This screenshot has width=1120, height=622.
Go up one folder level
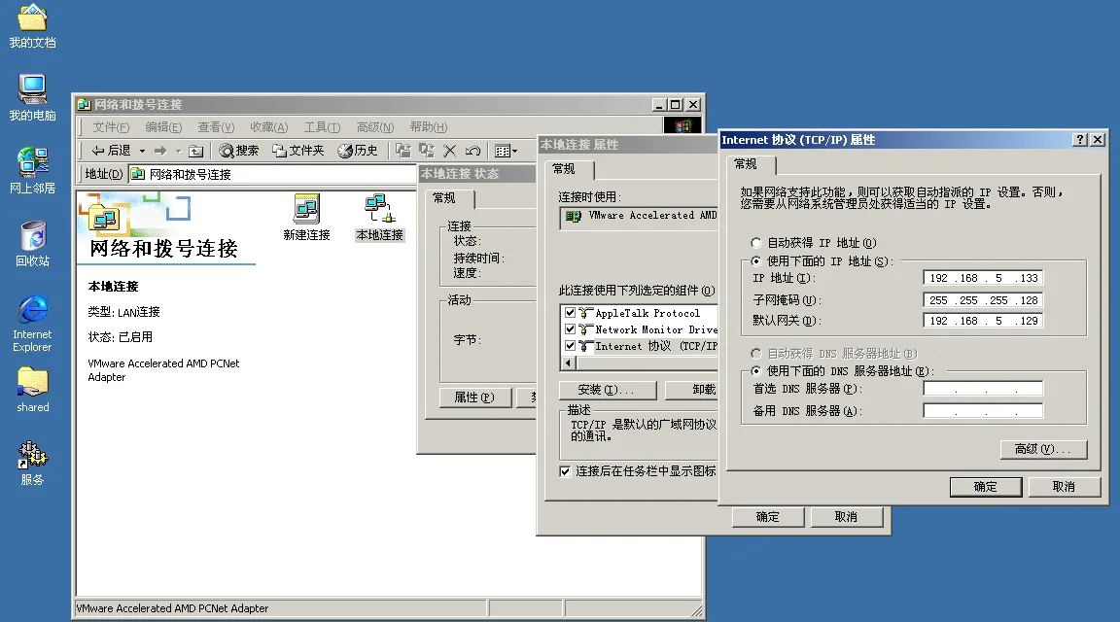point(195,151)
